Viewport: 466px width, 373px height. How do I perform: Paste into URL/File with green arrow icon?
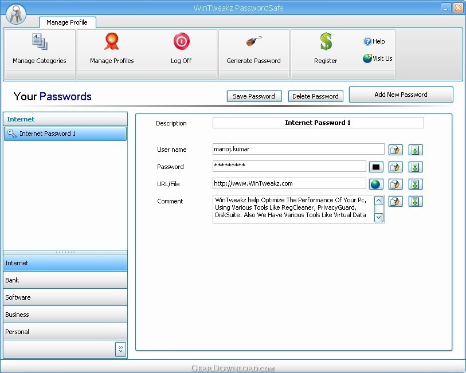416,184
